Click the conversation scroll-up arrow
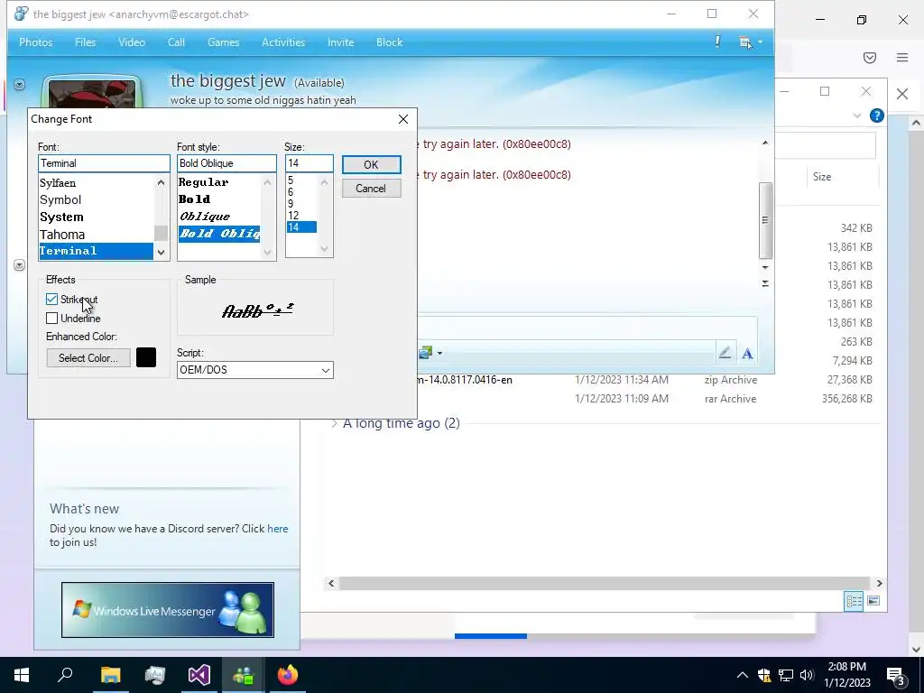Screen dimensions: 924x693 point(765,143)
